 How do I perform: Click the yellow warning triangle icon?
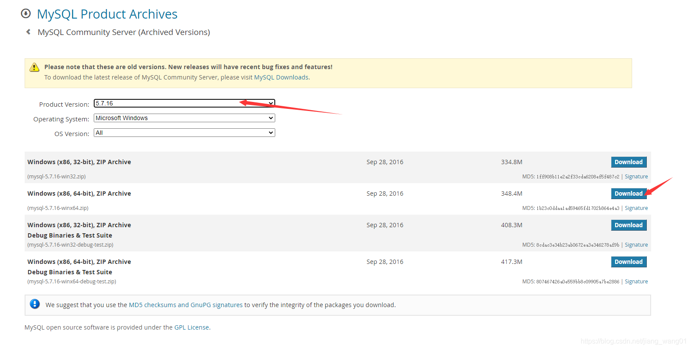pyautogui.click(x=34, y=67)
